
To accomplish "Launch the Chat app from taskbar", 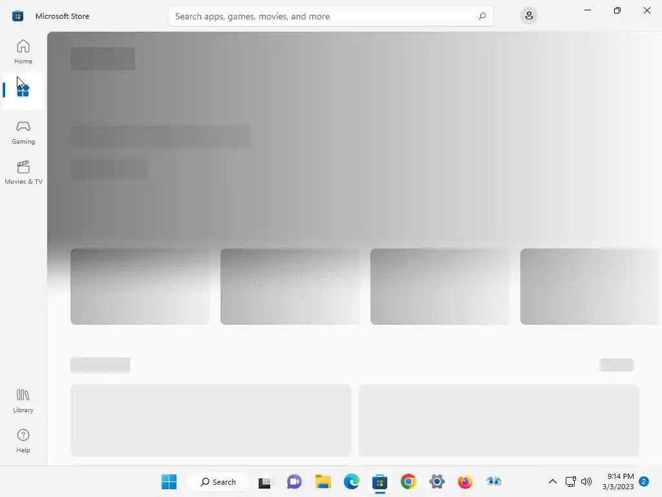I will pos(294,481).
